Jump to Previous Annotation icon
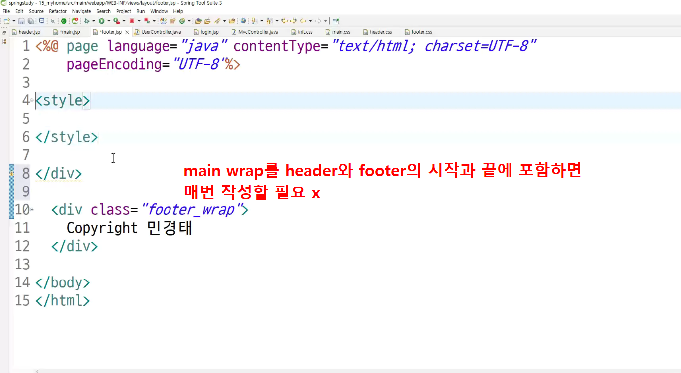The width and height of the screenshot is (681, 373). pos(269,21)
